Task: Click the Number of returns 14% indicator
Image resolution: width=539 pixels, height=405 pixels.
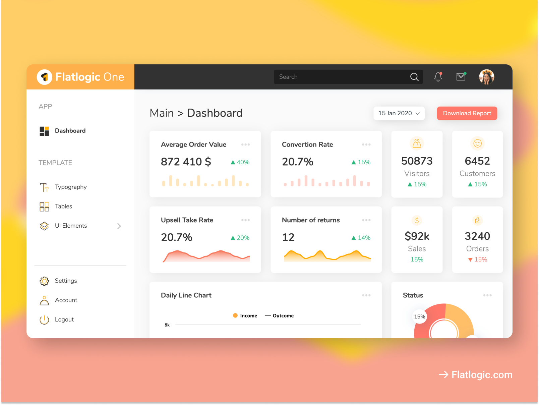Action: tap(361, 238)
